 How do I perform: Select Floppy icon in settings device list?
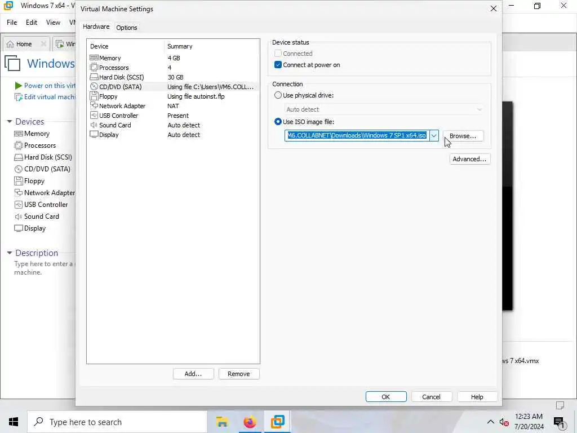(94, 96)
